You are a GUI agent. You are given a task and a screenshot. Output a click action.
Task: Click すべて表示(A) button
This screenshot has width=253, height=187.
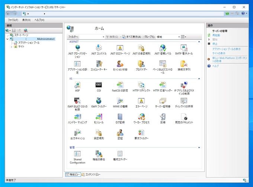pos(132,37)
